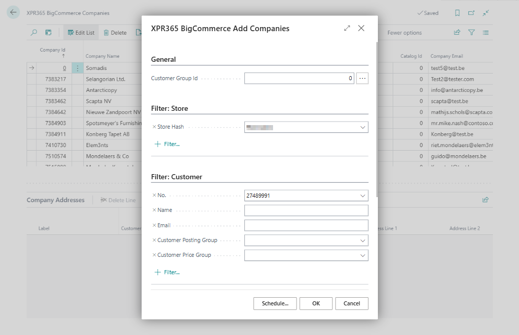Open page in new window icon
This screenshot has height=335, width=519.
[x=471, y=13]
